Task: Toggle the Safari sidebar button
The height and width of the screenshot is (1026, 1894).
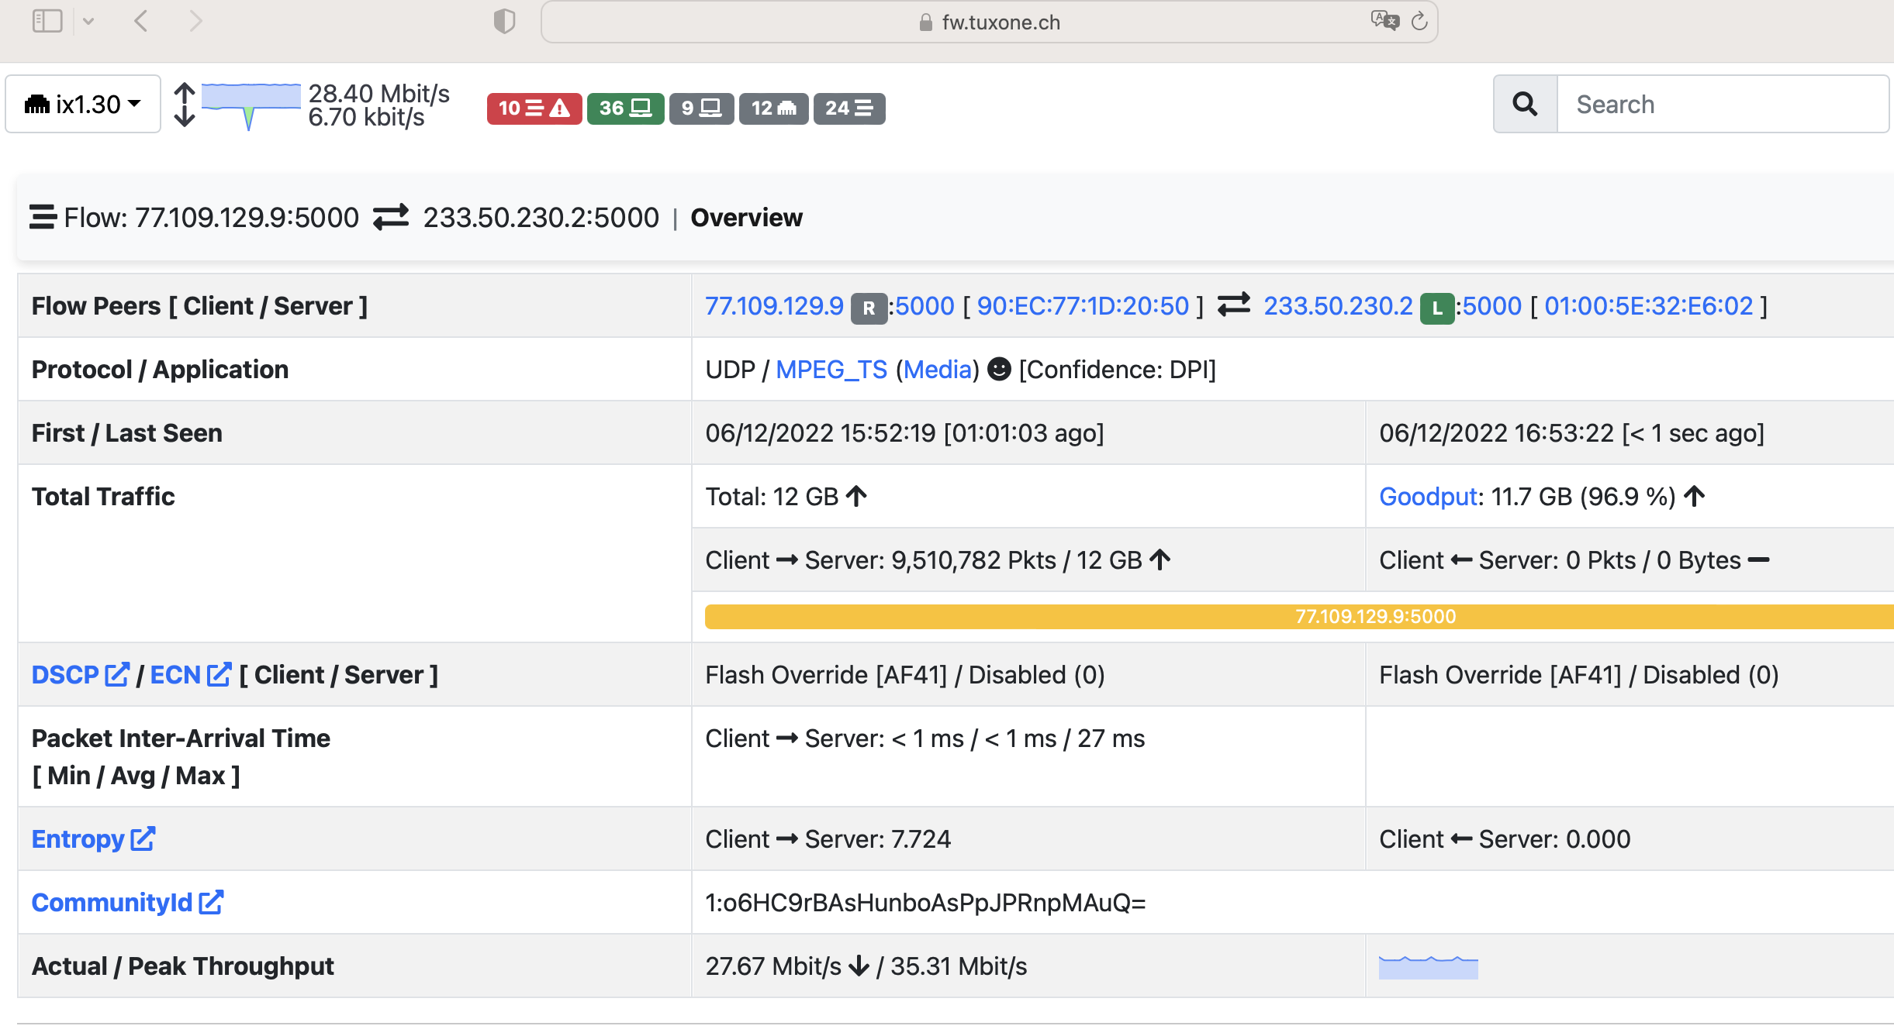Action: (47, 21)
